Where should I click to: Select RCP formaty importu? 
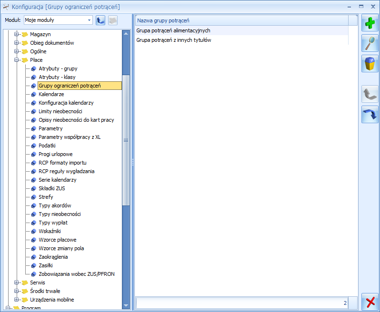[62, 163]
